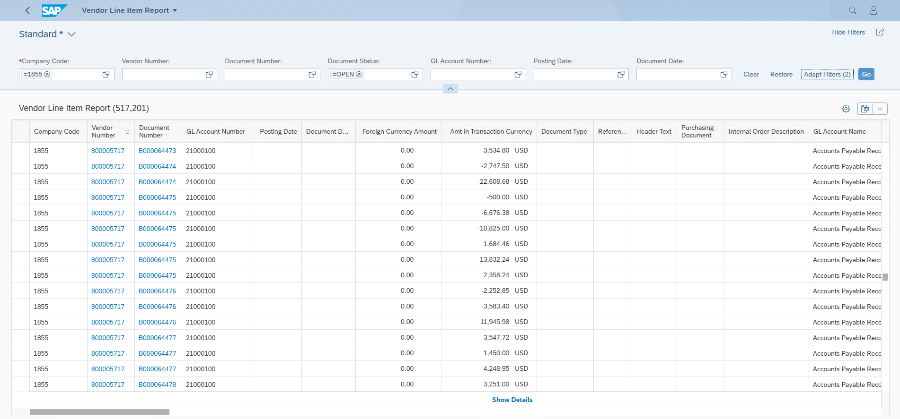The image size is (900, 419).
Task: Select row checkbox for amount 13,832.24
Action: coord(21,260)
